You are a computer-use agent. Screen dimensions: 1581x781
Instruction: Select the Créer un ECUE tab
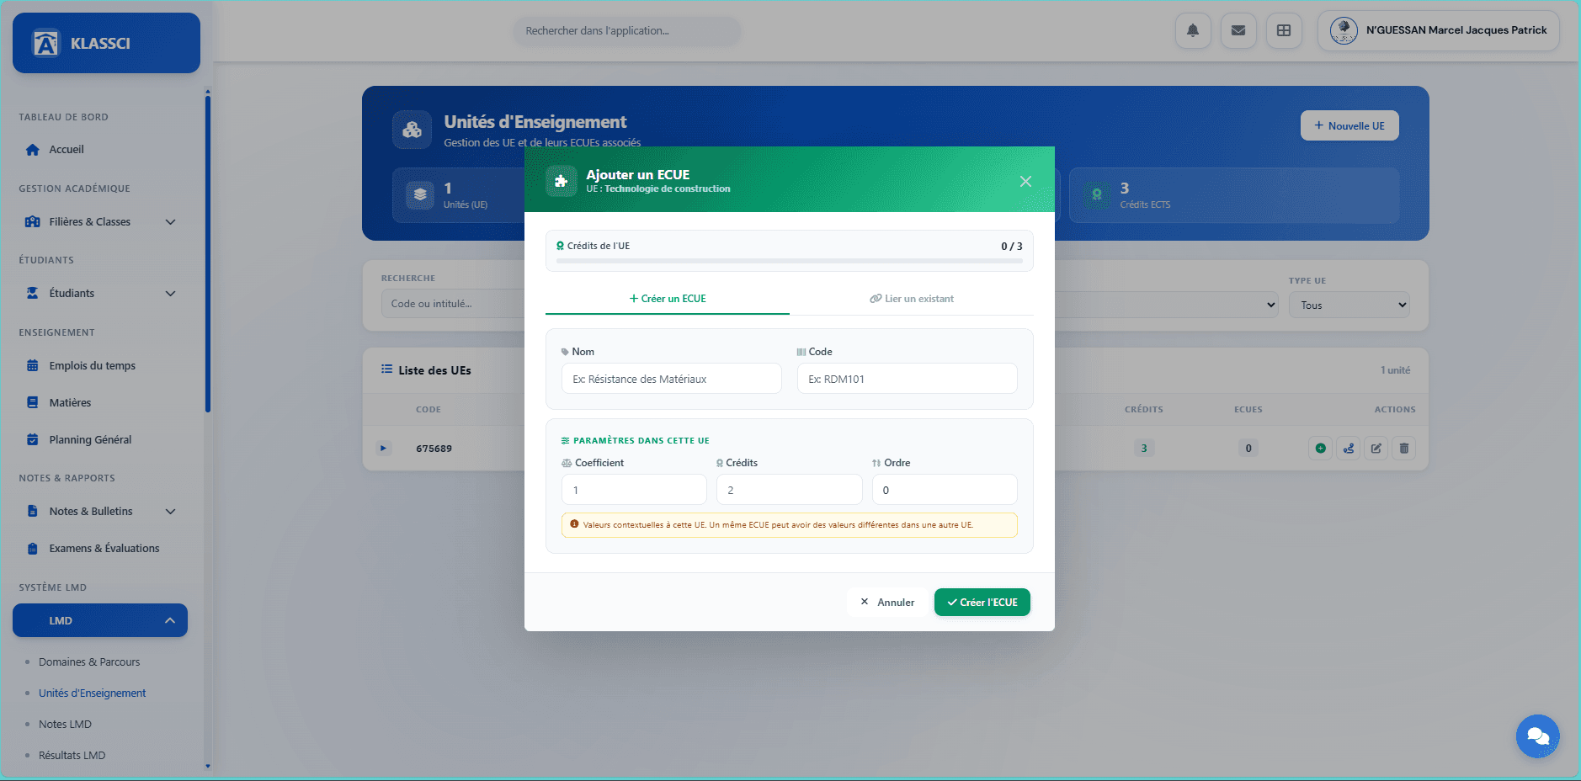tap(668, 299)
